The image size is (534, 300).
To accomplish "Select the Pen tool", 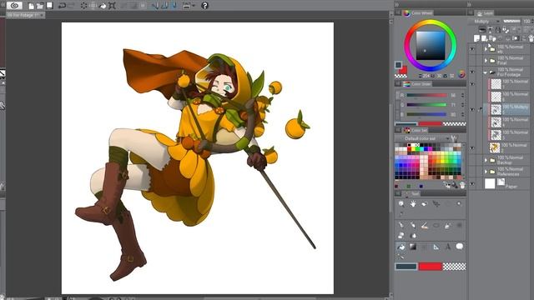I will tap(401, 225).
